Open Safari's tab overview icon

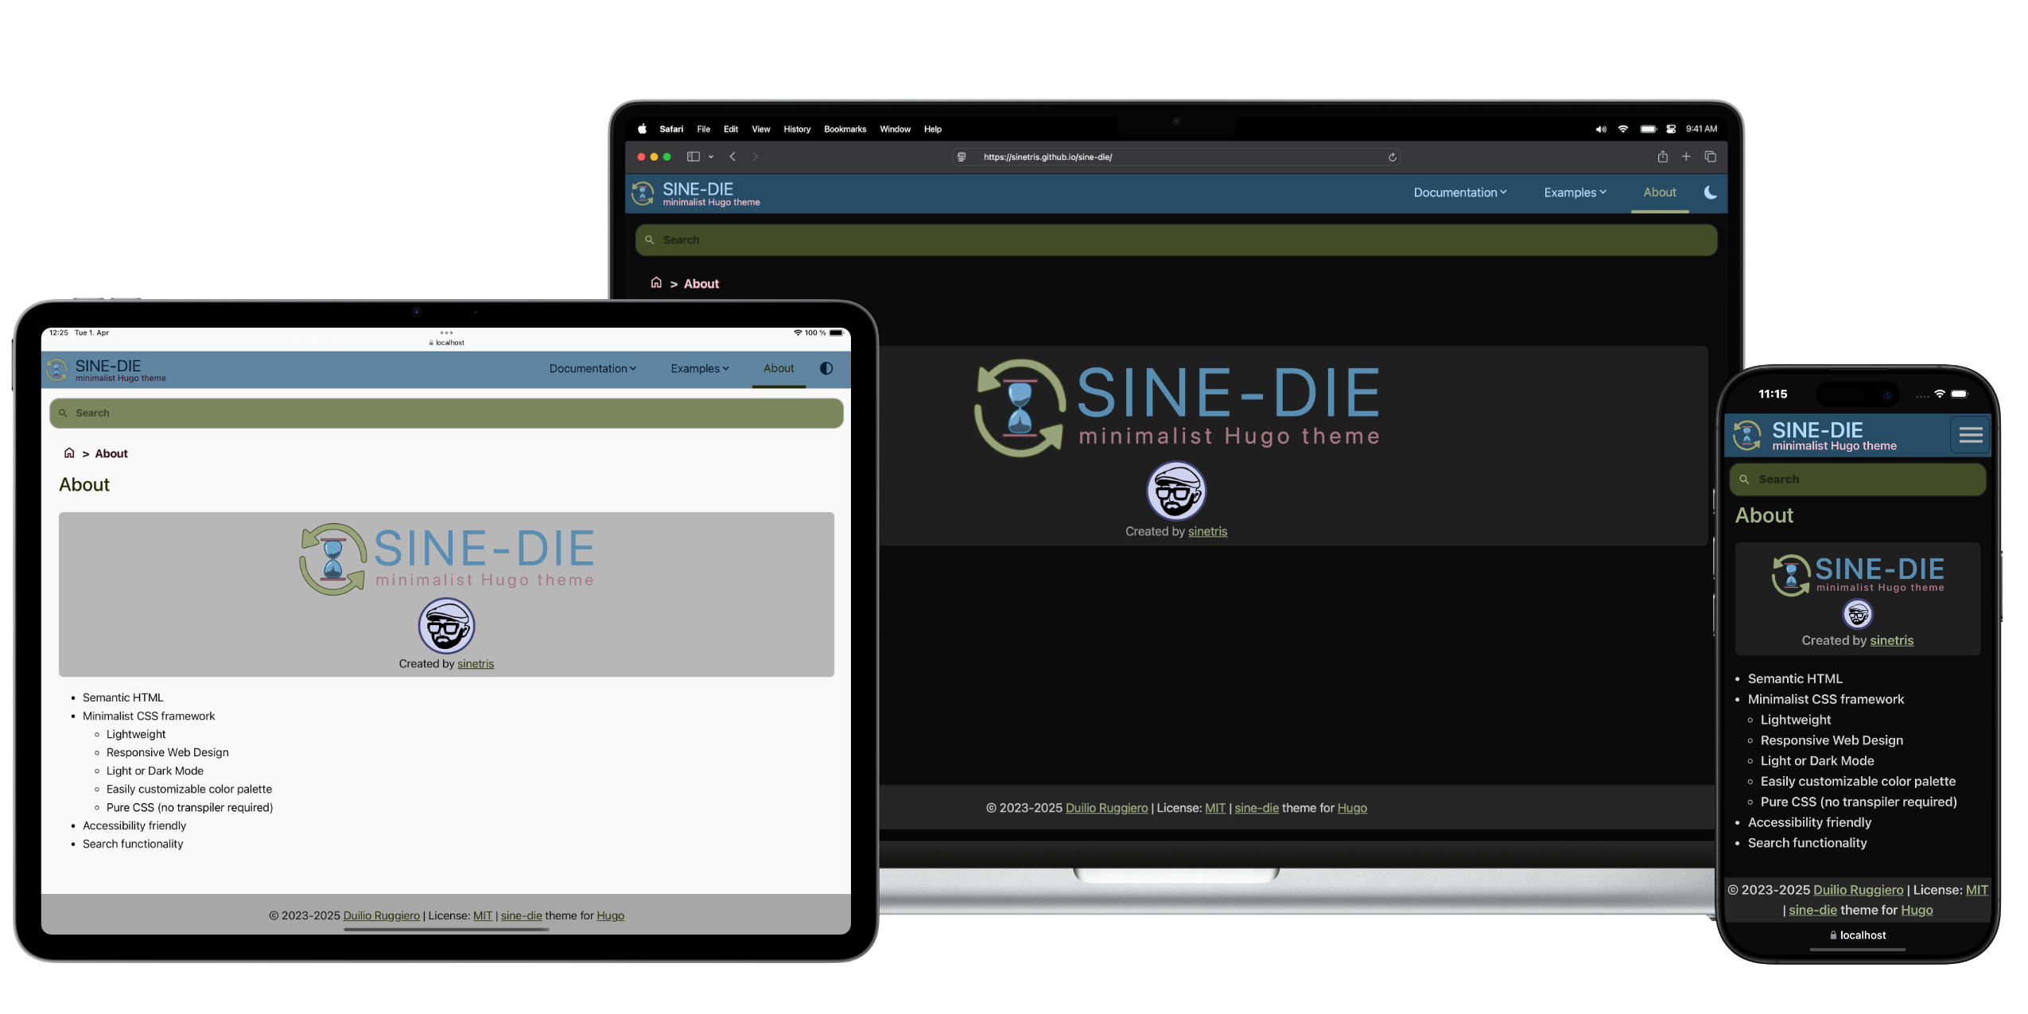tap(1710, 157)
